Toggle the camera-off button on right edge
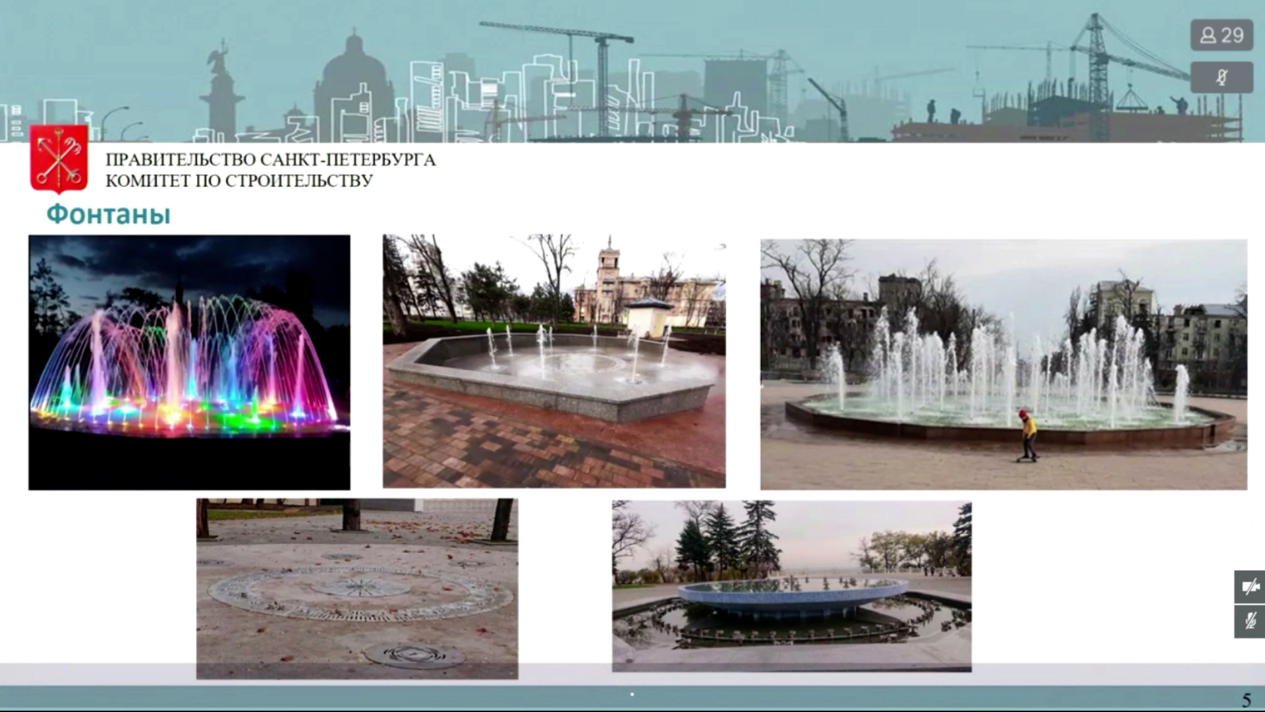Image resolution: width=1265 pixels, height=712 pixels. click(x=1249, y=587)
